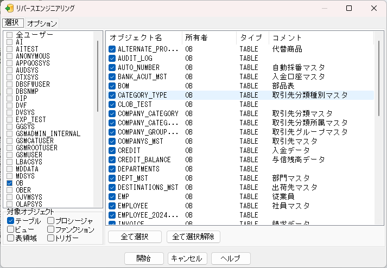Uncheck the AUDIT_LOG table checkbox
Viewport: 387px width, 268px height.
[112, 58]
